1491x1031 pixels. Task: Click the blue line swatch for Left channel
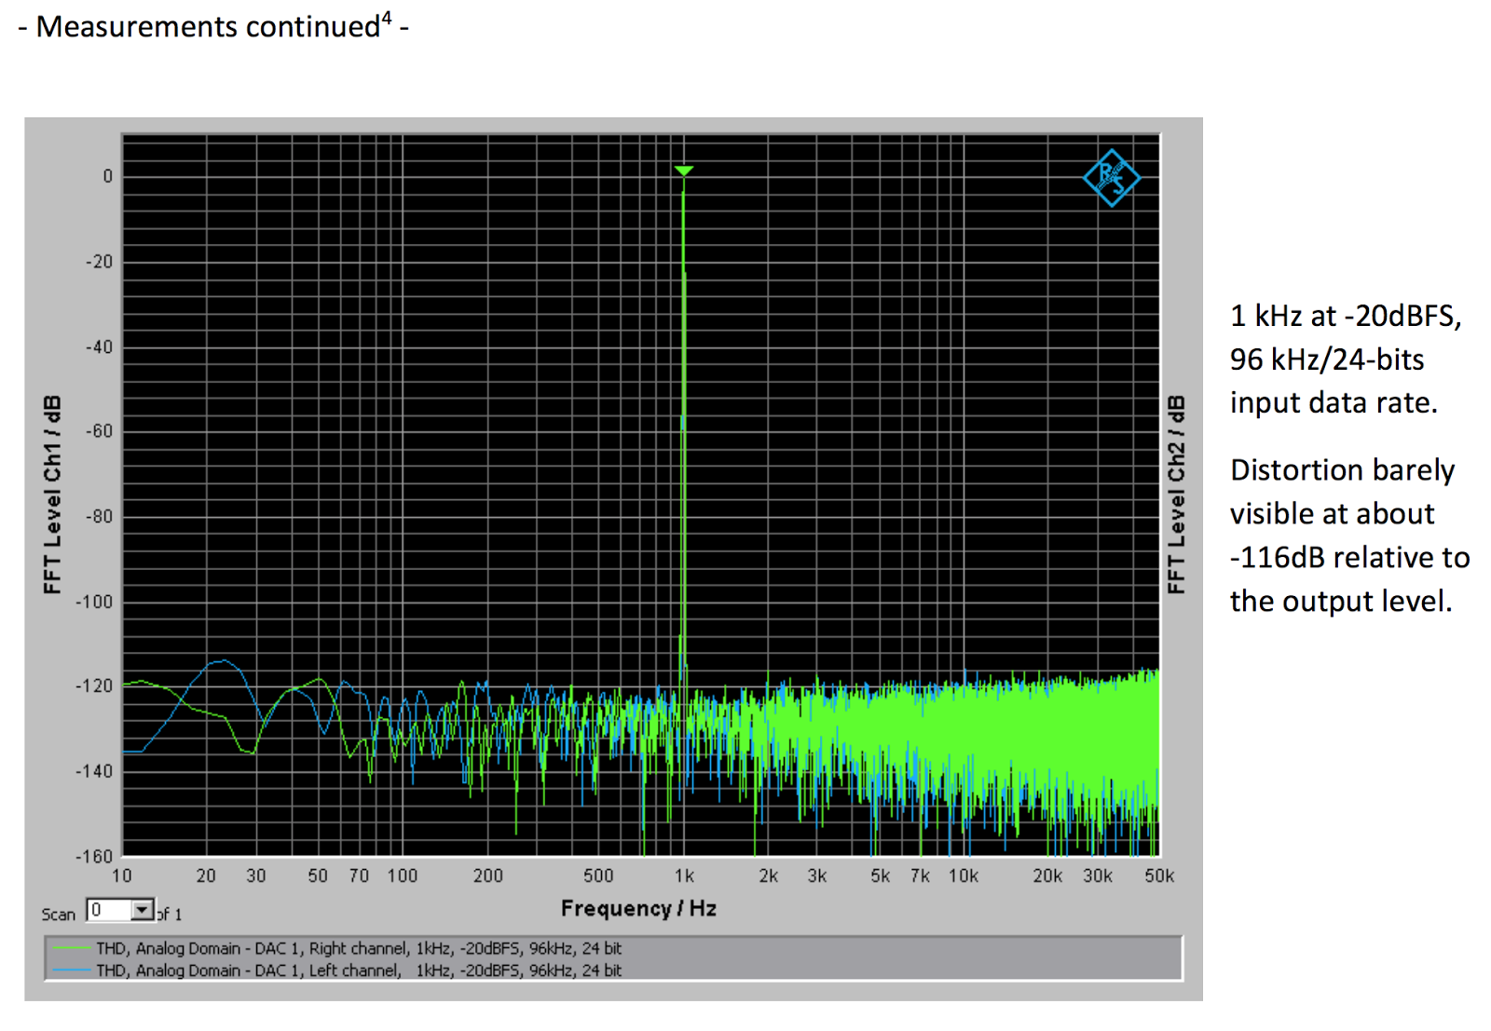coord(71,970)
